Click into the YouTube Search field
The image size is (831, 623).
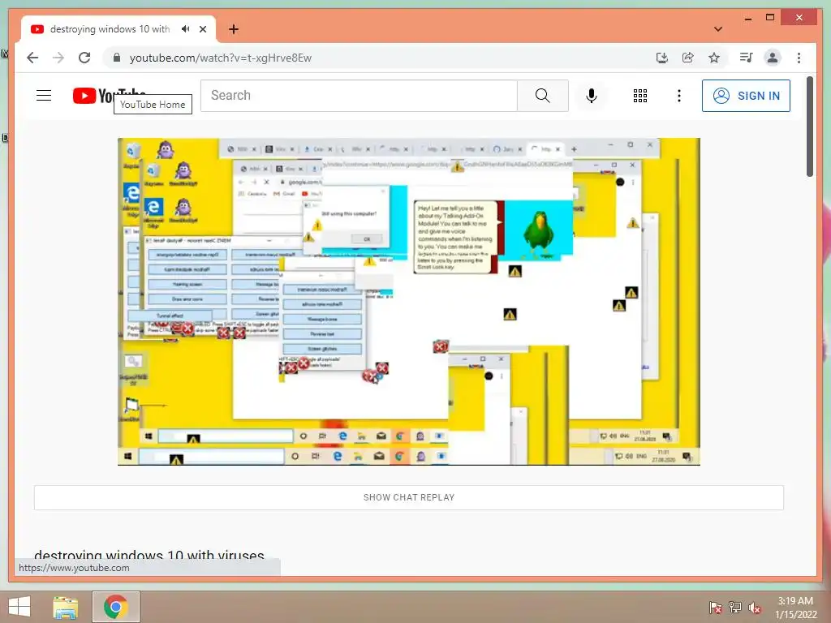[x=359, y=96]
